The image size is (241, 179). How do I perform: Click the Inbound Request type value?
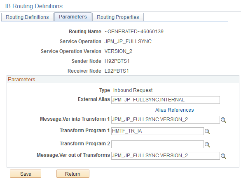point(133,90)
